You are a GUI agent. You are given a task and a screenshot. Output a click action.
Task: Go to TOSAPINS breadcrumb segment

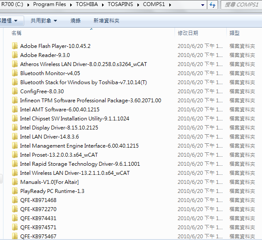(120, 4)
